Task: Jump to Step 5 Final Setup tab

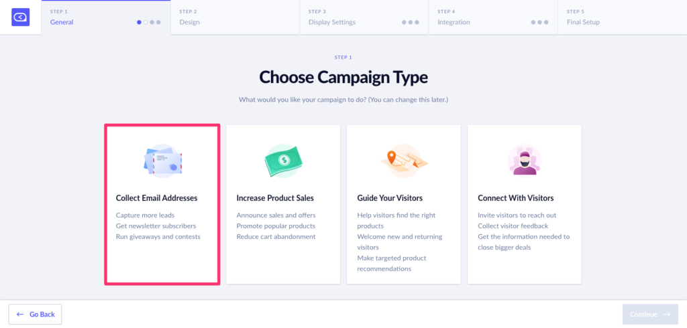Action: point(622,17)
